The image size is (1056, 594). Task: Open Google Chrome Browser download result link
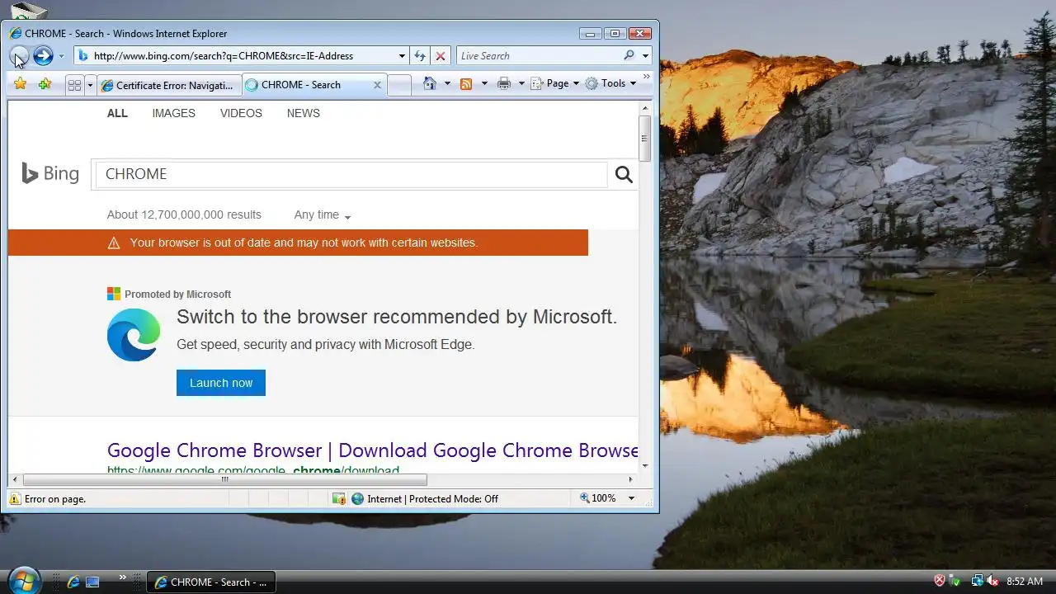(373, 450)
